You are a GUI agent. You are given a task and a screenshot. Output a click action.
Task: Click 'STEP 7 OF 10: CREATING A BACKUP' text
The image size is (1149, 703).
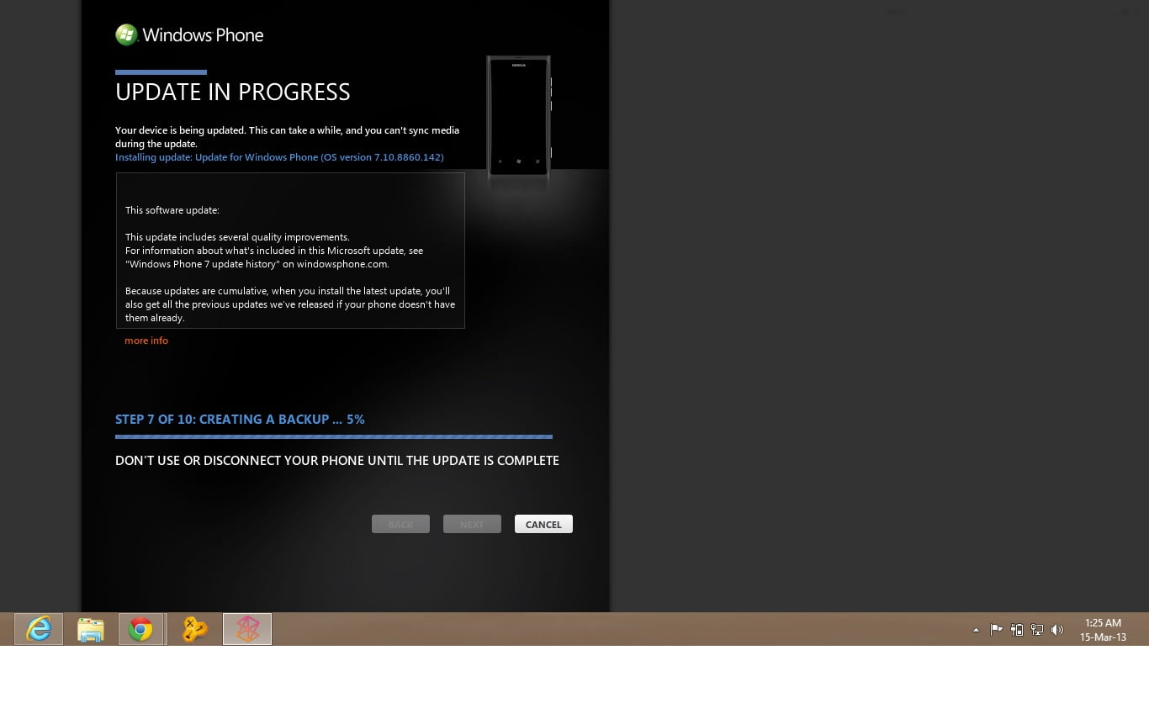(x=240, y=419)
